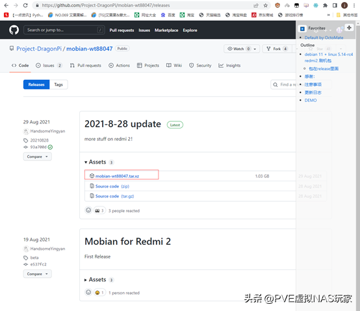This screenshot has height=311, width=360.
Task: Click the Favorites panel blue icon
Action: point(302,29)
